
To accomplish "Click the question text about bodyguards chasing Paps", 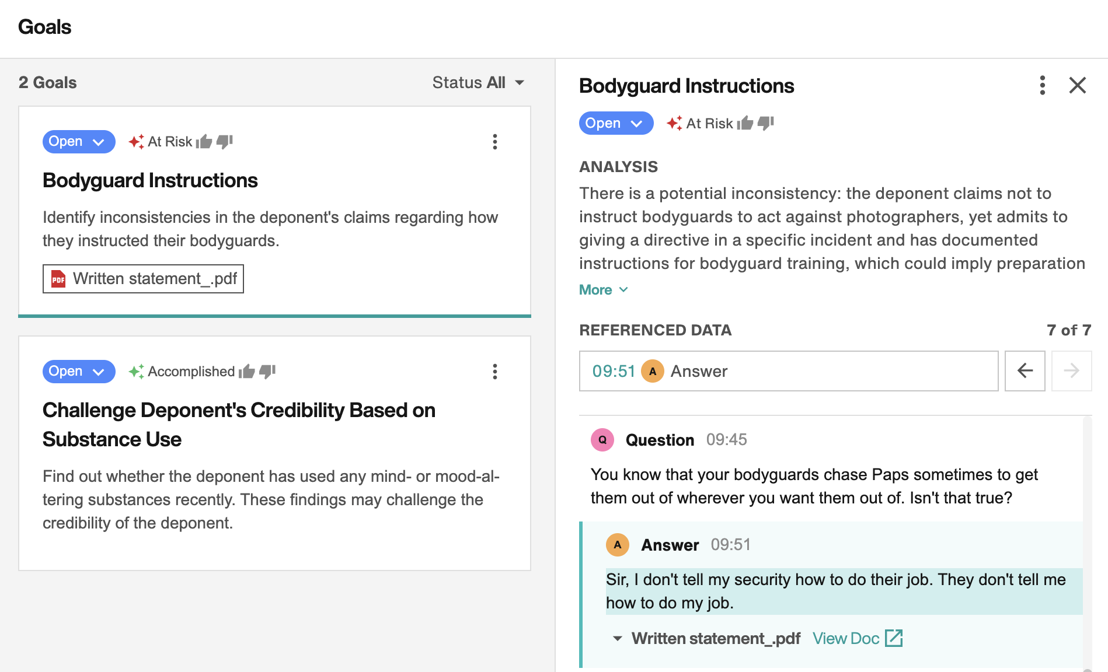I will coord(814,486).
